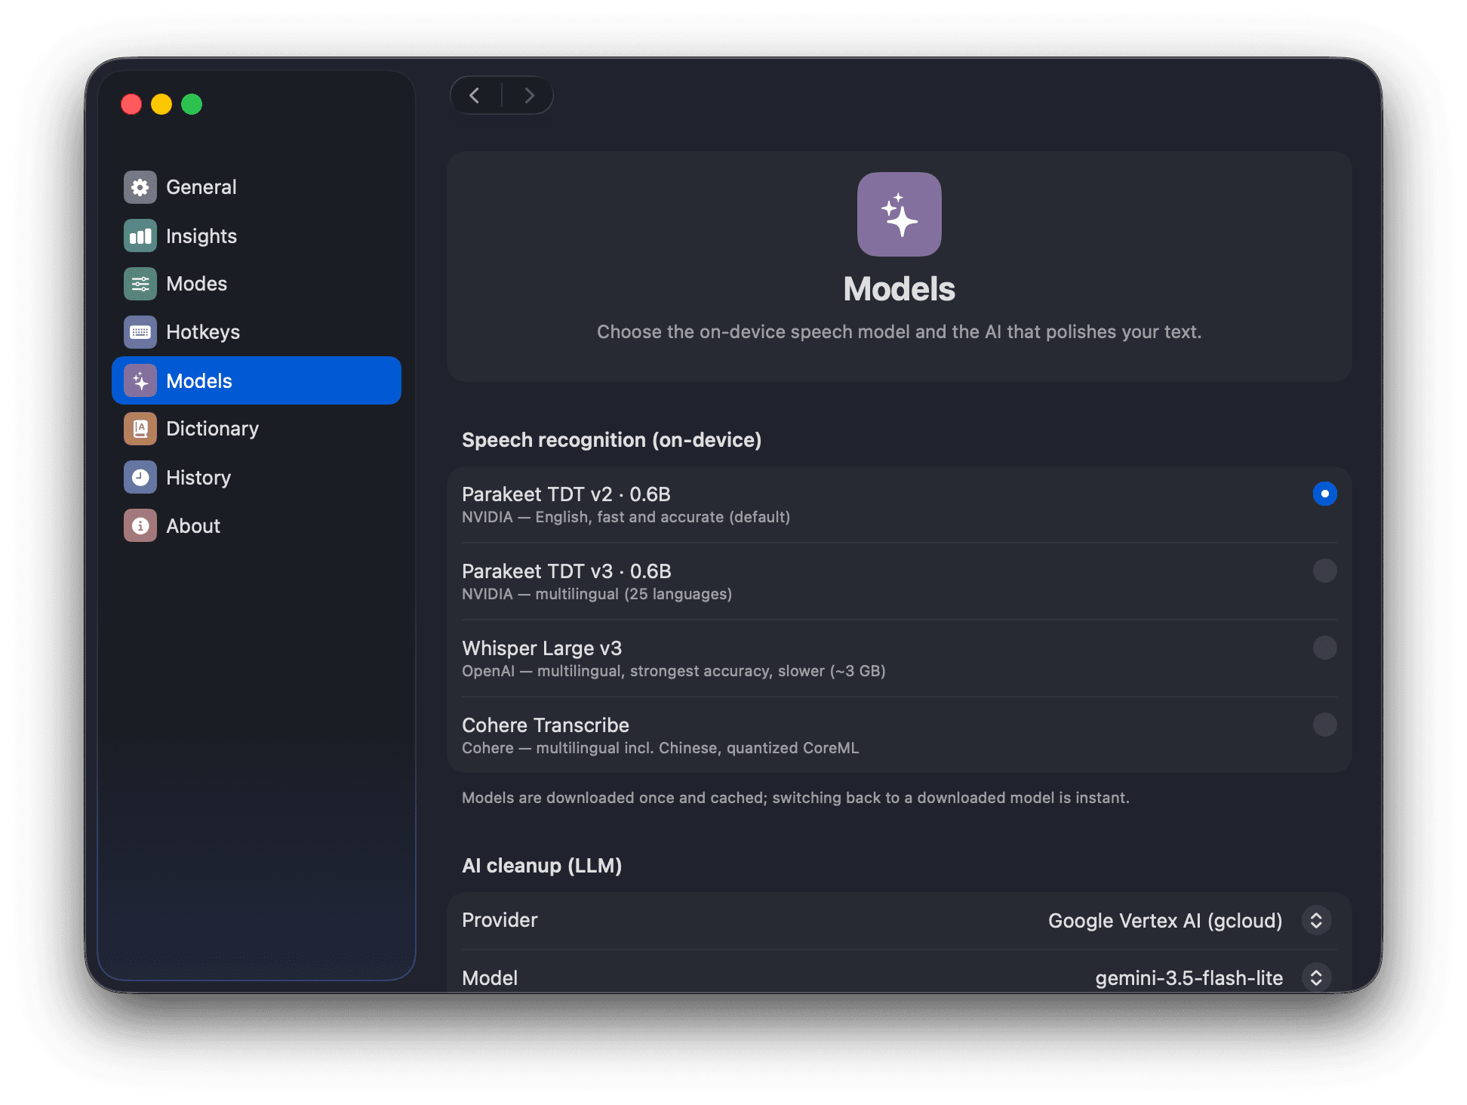The image size is (1467, 1105).
Task: Click the Hotkeys keyboard icon
Action: click(140, 332)
